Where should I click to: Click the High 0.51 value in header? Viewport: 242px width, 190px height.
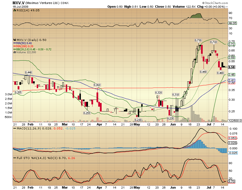[x=131, y=7]
